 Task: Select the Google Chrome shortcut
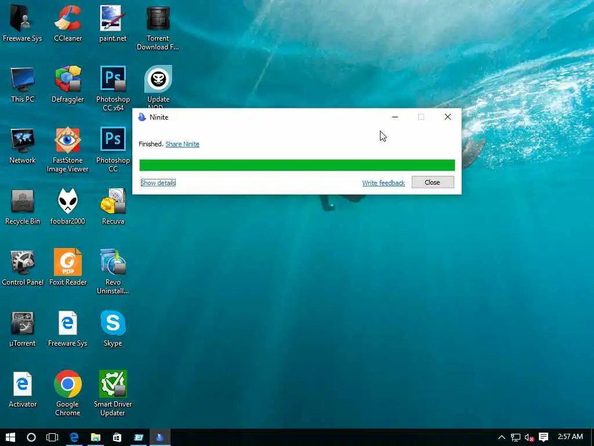[68, 394]
